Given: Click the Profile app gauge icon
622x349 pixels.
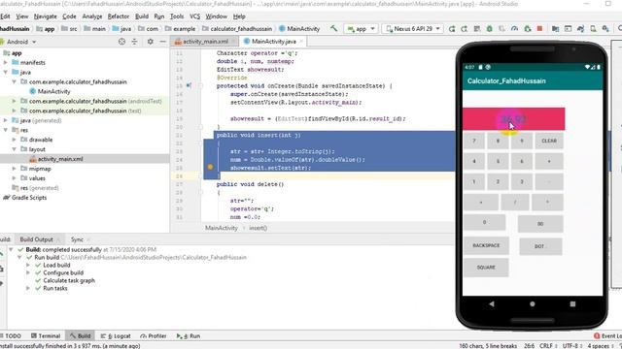Looking at the screenshot, I should 514,29.
